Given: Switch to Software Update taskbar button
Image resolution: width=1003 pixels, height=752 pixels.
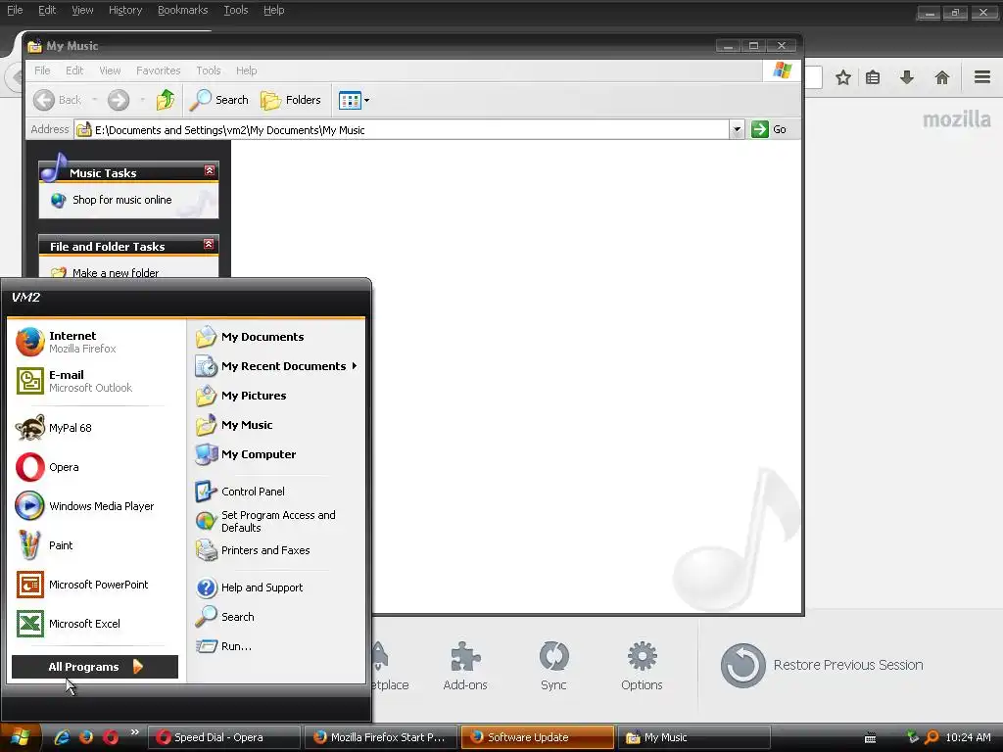Looking at the screenshot, I should [538, 737].
